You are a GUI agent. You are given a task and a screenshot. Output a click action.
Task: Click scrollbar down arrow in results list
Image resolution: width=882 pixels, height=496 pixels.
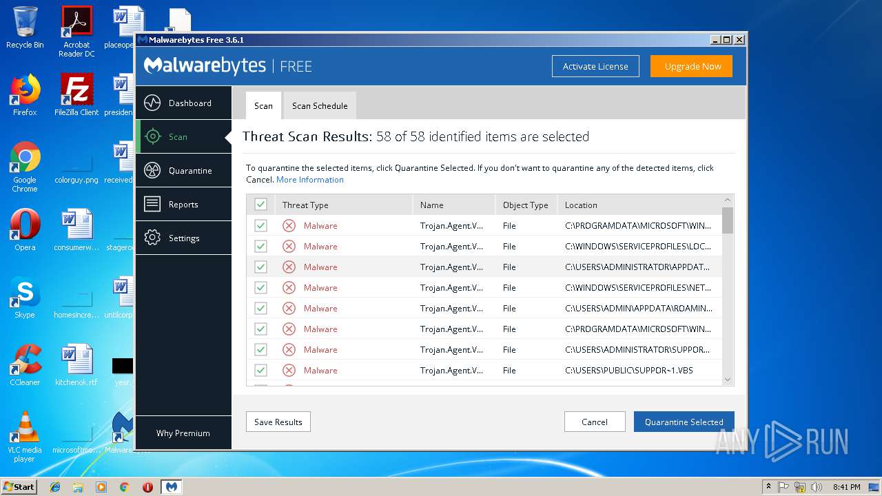click(x=728, y=380)
